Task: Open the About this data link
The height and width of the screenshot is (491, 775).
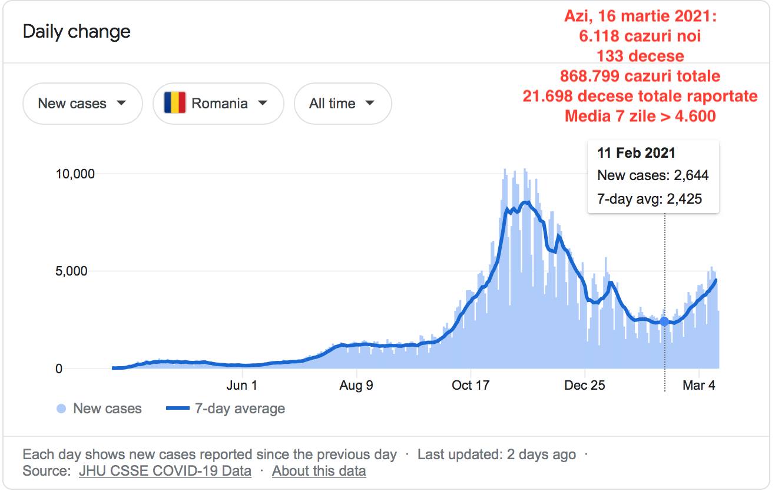Action: [319, 471]
